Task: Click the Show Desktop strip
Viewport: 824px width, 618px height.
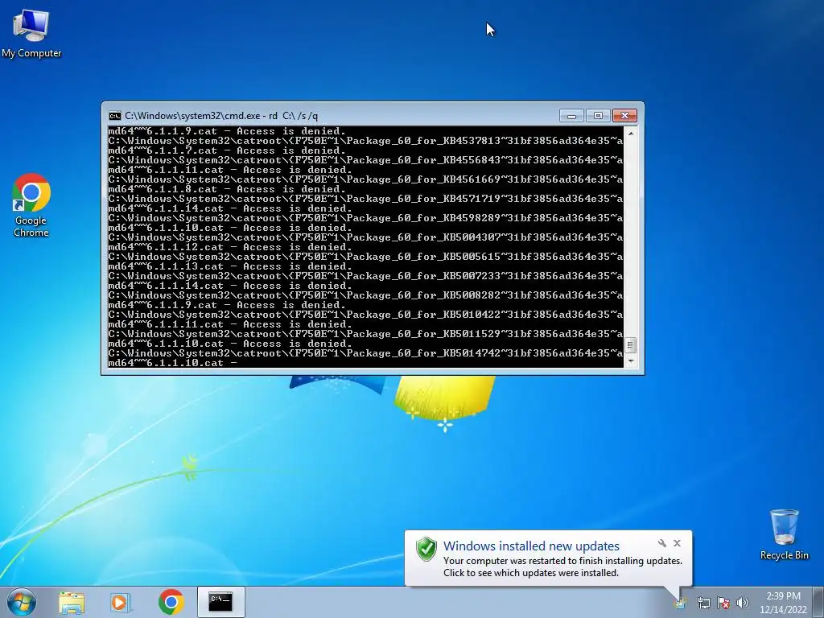Action: tap(819, 602)
